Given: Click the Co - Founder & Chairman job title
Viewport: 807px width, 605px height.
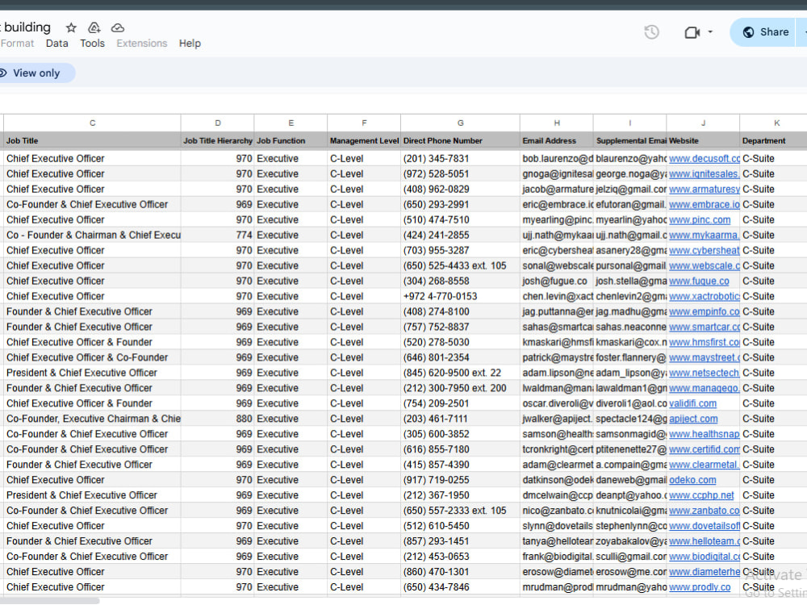Looking at the screenshot, I should click(93, 235).
